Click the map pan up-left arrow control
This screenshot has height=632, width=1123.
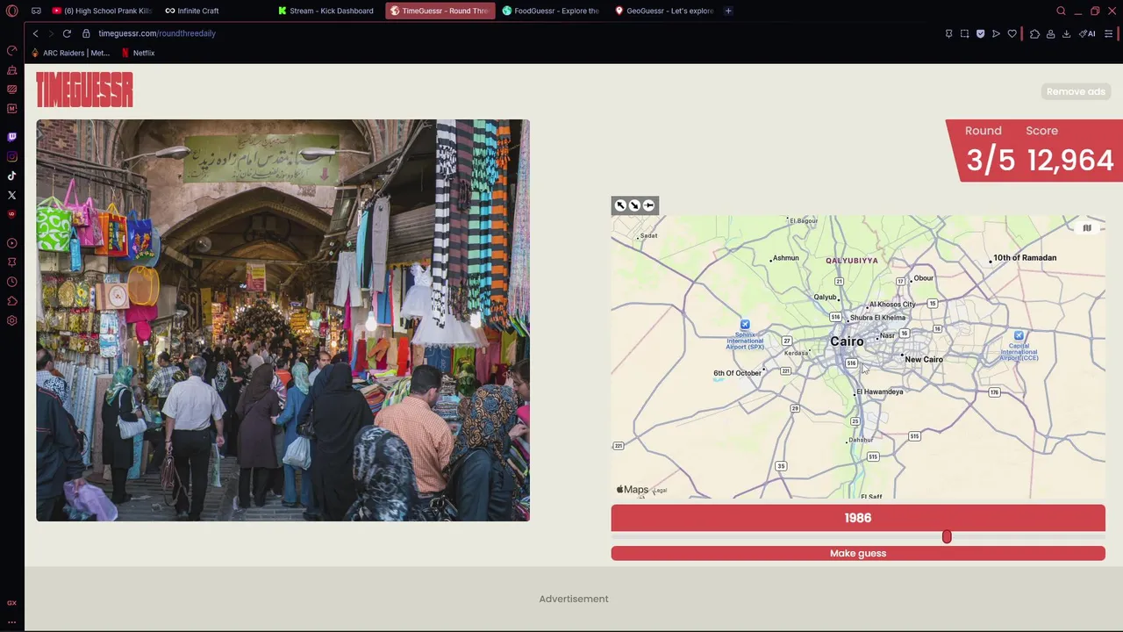(x=620, y=205)
